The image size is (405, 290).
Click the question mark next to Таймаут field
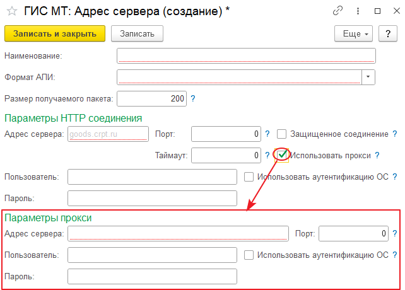tap(267, 155)
